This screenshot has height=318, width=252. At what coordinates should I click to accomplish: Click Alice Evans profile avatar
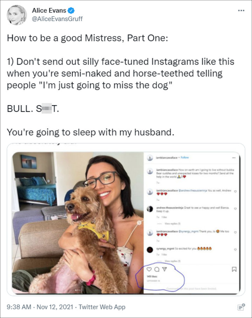[17, 15]
